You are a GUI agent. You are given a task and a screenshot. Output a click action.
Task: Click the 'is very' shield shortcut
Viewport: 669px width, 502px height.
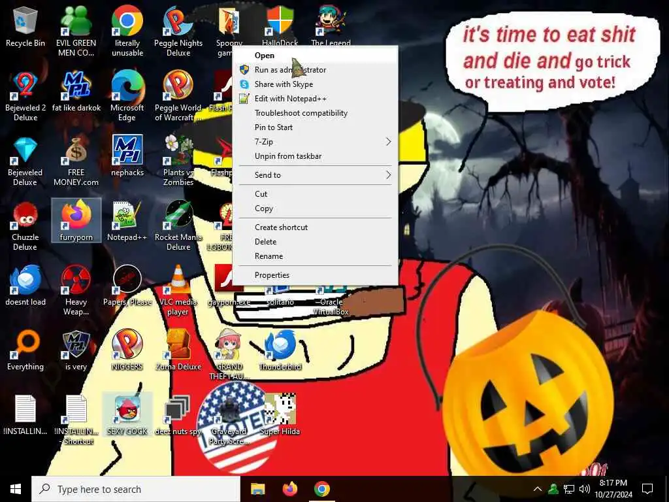pyautogui.click(x=76, y=350)
